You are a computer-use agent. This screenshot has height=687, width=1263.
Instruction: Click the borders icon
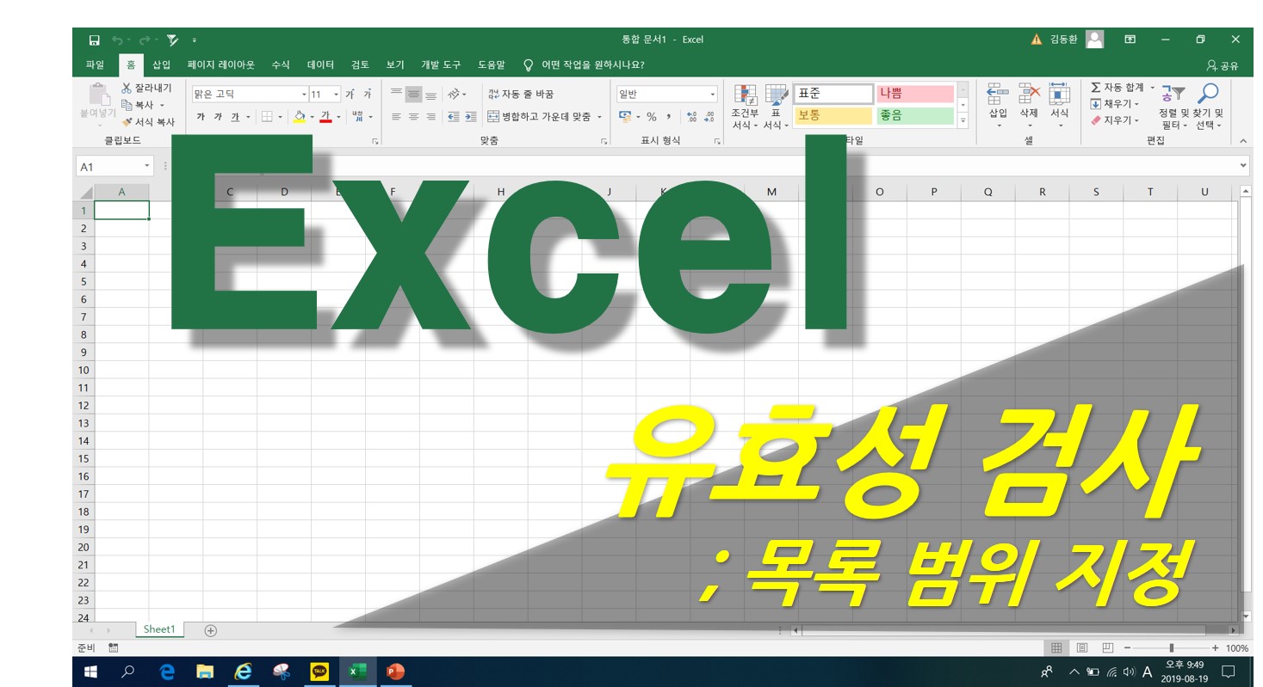point(267,117)
